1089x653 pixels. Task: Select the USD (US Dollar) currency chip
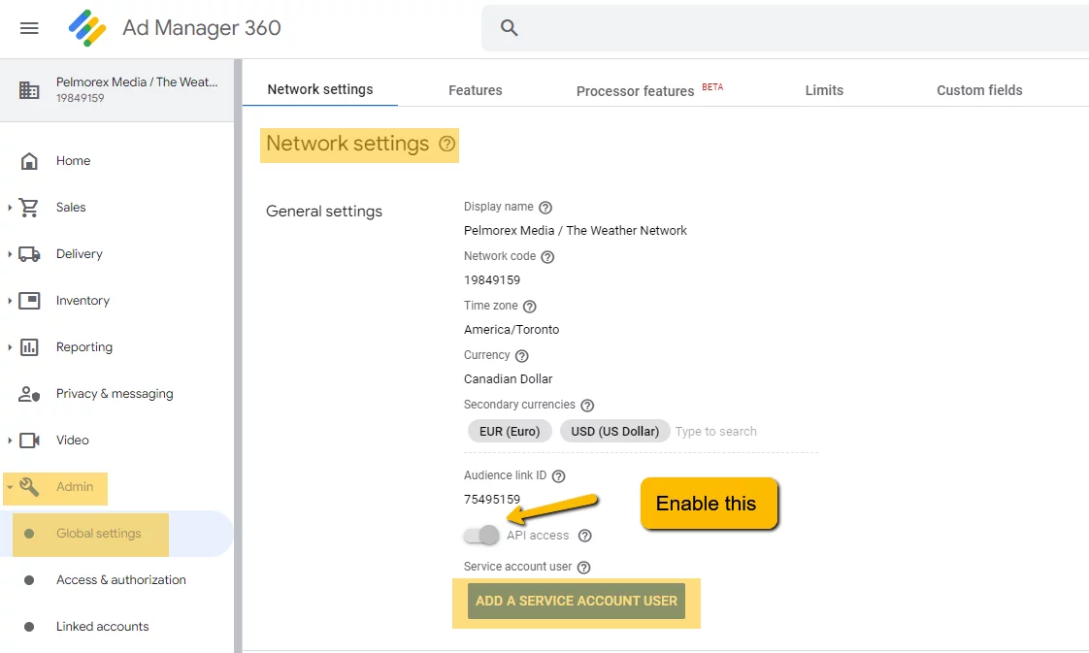coord(614,432)
